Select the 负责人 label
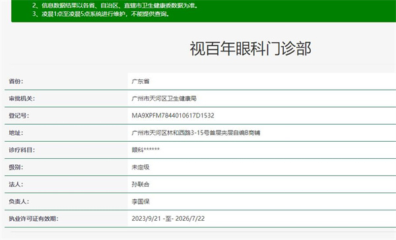 [19, 201]
